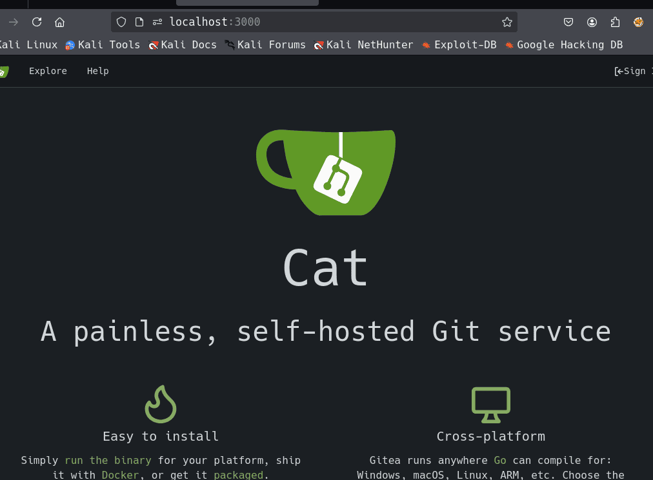The width and height of the screenshot is (653, 480).
Task: Bookmark this page with the star icon
Action: 507,22
